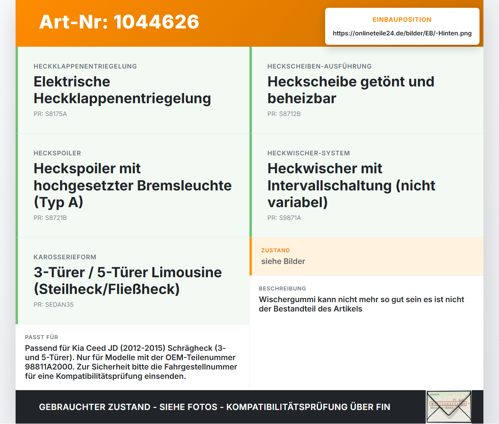Open the onlineteile24.de Hinten.png image URL
The width and height of the screenshot is (499, 424).
(x=402, y=33)
